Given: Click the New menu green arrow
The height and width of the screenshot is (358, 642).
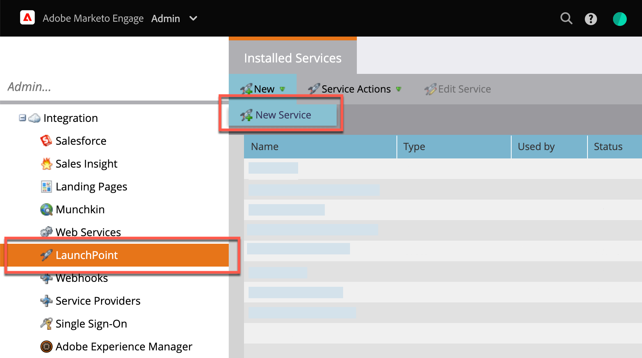Looking at the screenshot, I should pyautogui.click(x=282, y=89).
